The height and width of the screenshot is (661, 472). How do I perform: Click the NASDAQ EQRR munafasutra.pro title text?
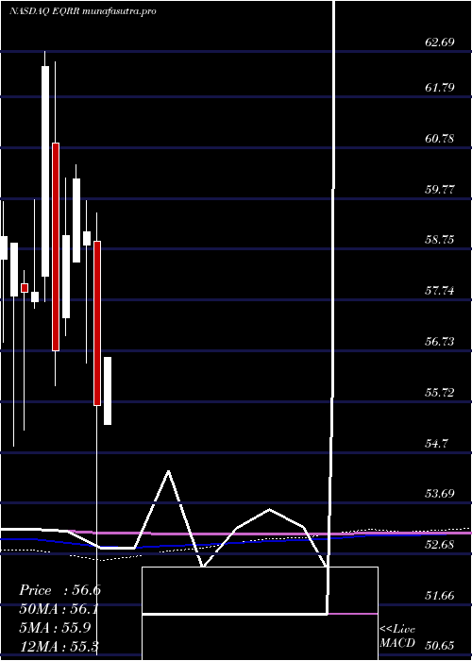click(83, 11)
